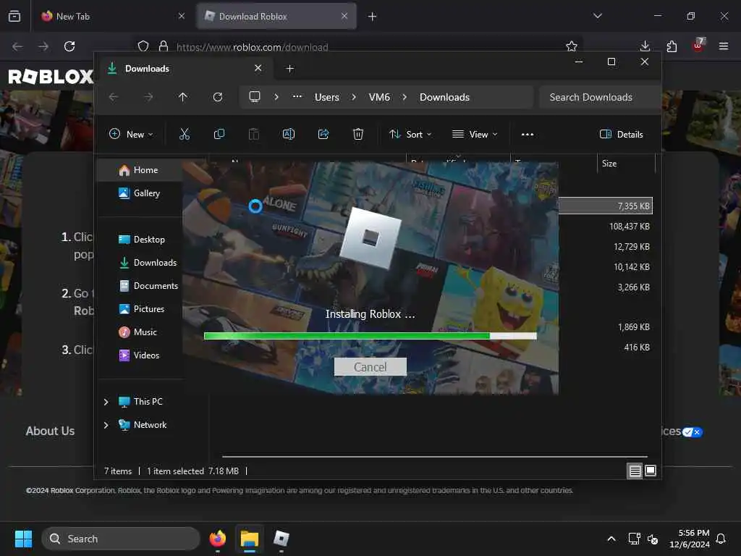This screenshot has height=556, width=741.
Task: Go up one folder level in Explorer
Action: tap(183, 97)
